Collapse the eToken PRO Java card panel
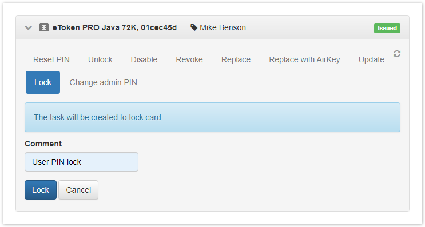 point(28,27)
